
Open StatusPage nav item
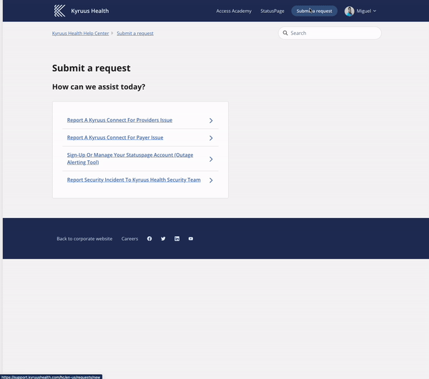pos(272,11)
